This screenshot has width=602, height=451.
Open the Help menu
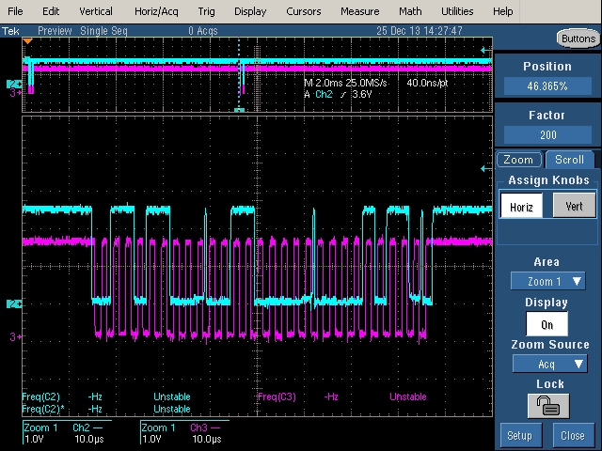(x=502, y=11)
